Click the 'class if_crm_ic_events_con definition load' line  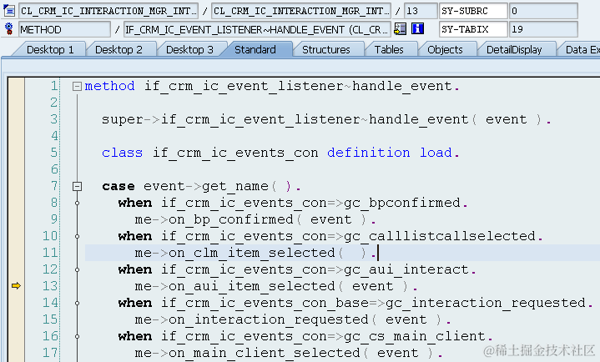click(280, 153)
